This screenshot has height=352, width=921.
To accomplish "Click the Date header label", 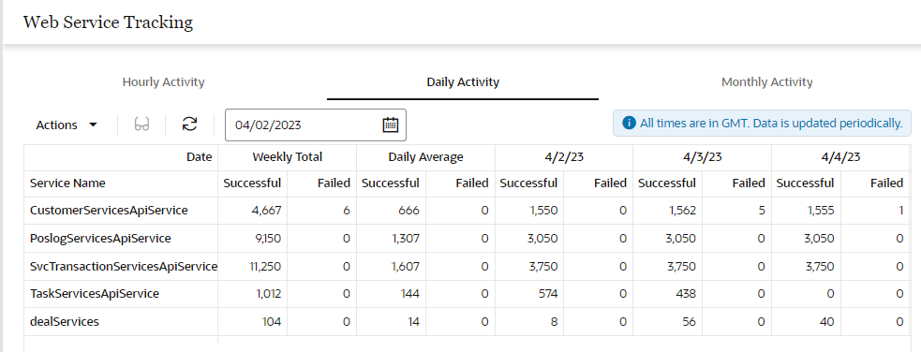I will [199, 156].
